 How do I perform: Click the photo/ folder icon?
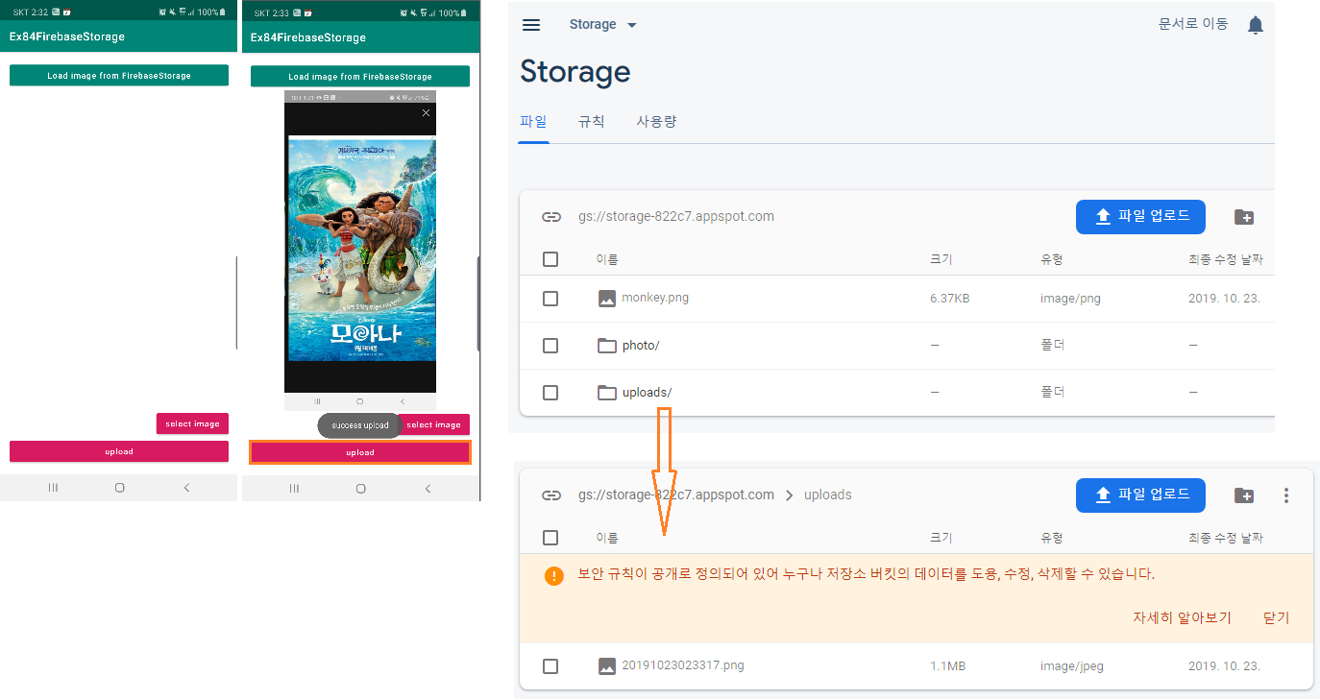(607, 346)
